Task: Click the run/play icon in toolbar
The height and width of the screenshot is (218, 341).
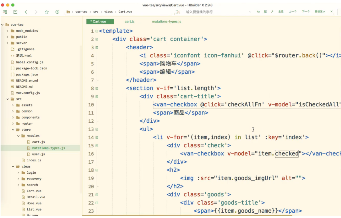Action: (x=57, y=12)
